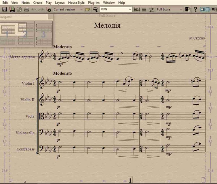
Task: Select the Viola instrument name
Action: click(x=30, y=116)
